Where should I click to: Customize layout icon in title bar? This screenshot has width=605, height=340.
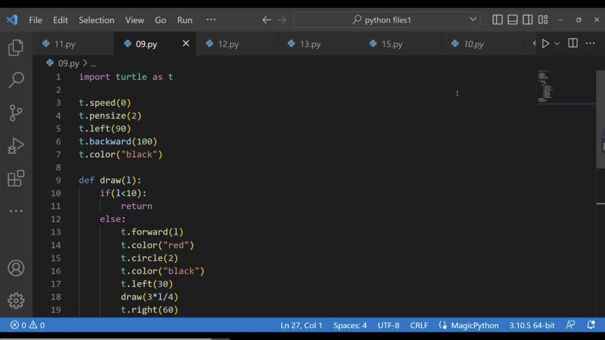click(543, 20)
